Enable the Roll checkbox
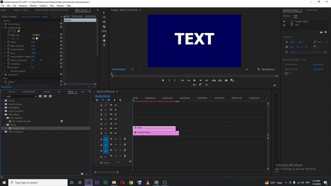The image size is (331, 186). pos(286,73)
